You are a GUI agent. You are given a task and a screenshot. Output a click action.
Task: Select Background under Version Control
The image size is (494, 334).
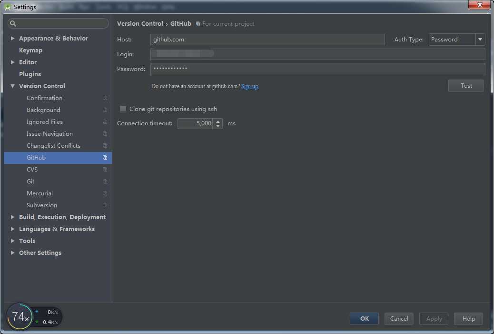pyautogui.click(x=43, y=110)
